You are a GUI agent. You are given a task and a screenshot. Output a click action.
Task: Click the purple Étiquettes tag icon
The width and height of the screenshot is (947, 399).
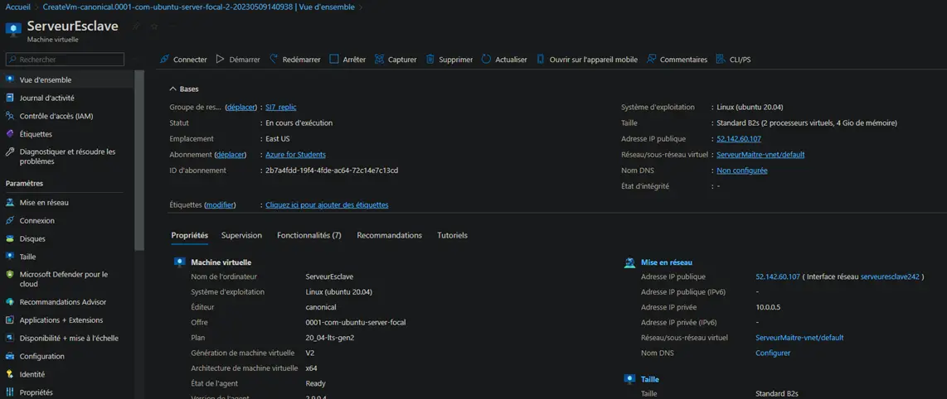coord(10,134)
